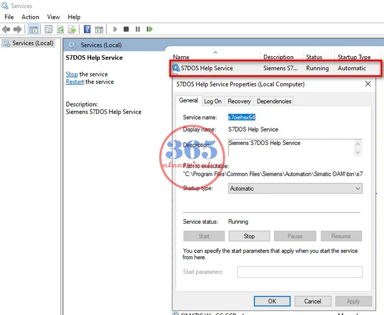Sort by the Startup Type column header

(x=354, y=57)
